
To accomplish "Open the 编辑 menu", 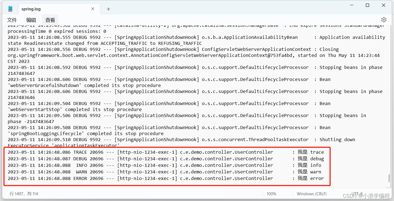I will click(x=31, y=20).
